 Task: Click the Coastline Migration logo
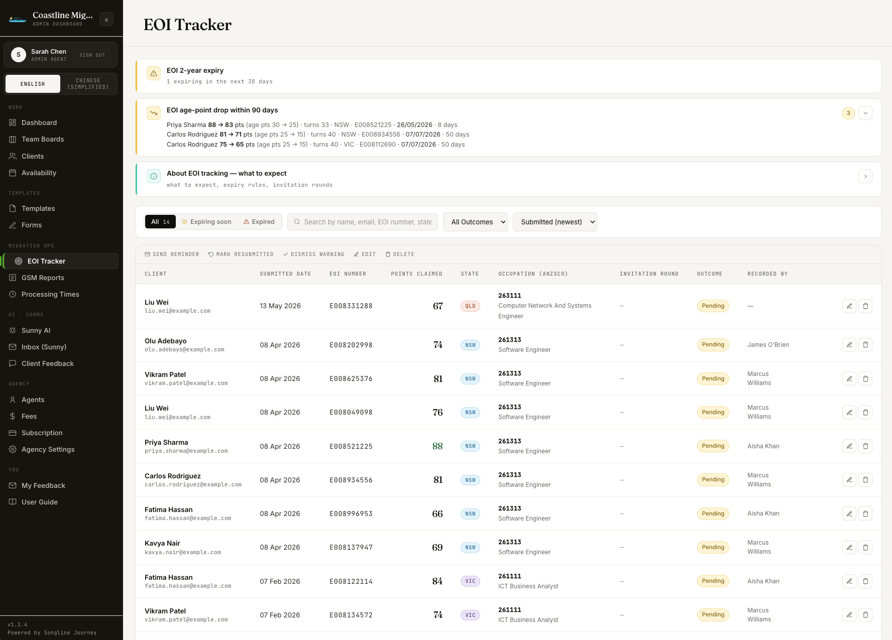click(18, 20)
